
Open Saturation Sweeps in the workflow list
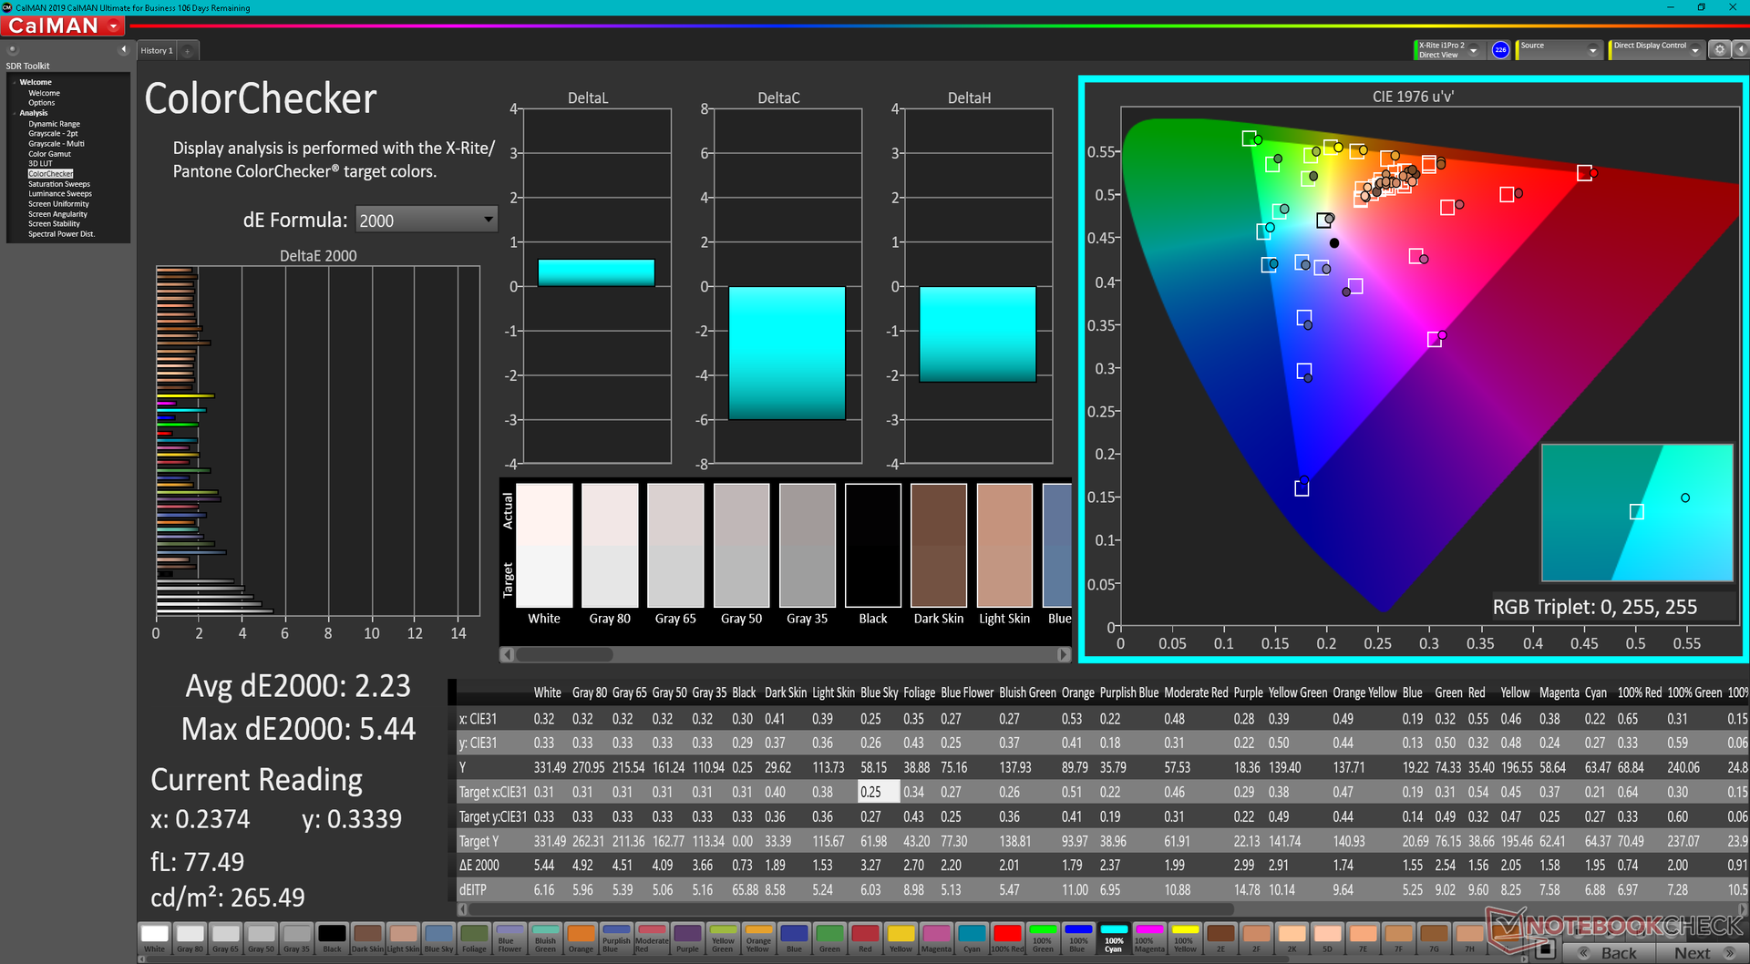58,184
